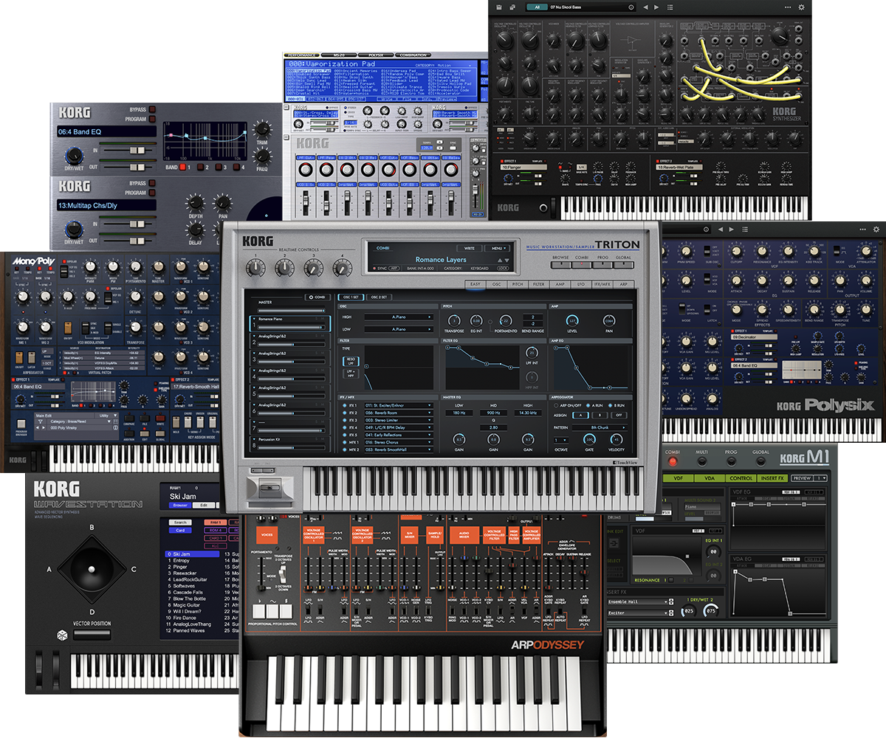Select the VDA tab on the M1
886x738 pixels.
(710, 478)
